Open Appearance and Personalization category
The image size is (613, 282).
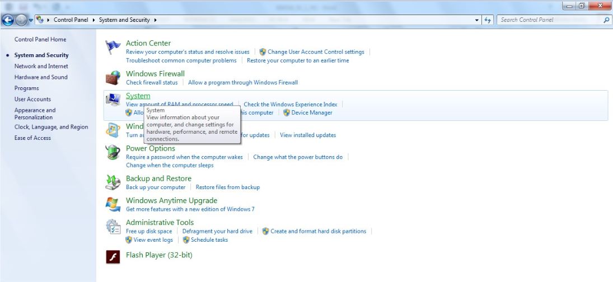pos(35,114)
